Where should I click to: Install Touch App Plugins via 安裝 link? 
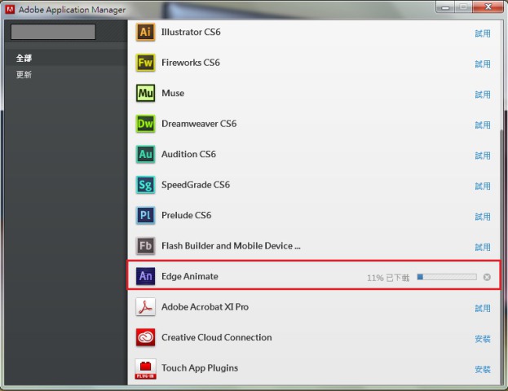483,369
